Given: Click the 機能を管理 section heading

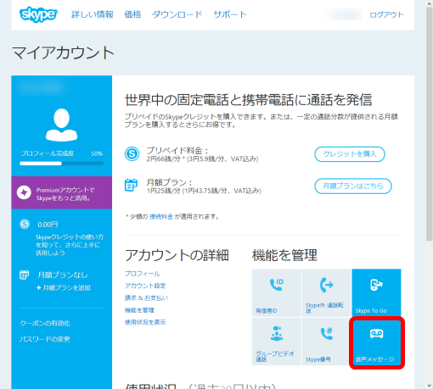Looking at the screenshot, I should click(284, 255).
